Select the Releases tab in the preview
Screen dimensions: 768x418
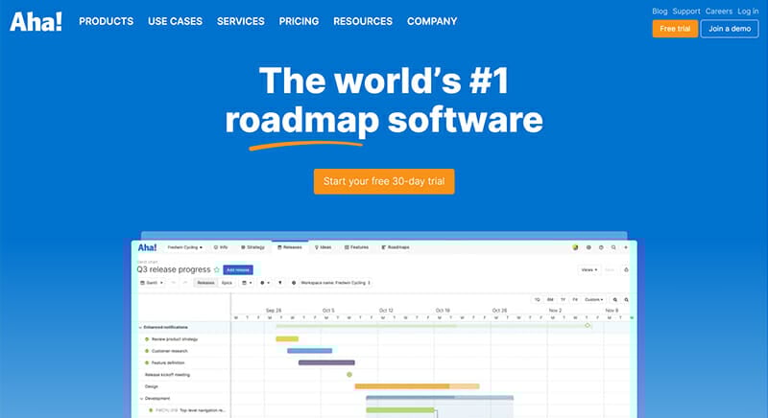coord(290,247)
